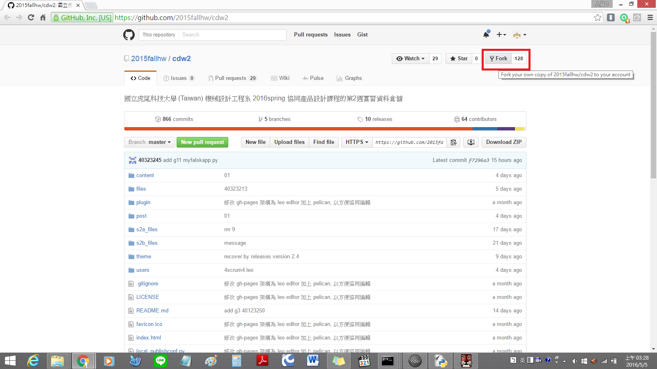Open the Chrome hamburger menu icon

click(650, 17)
